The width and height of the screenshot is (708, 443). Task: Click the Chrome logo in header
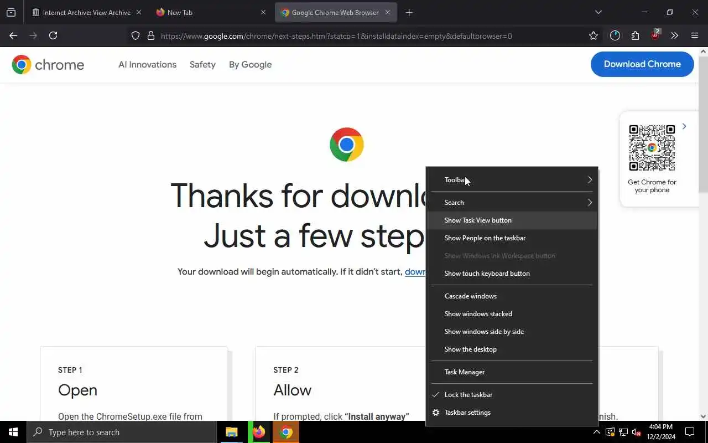[48, 65]
